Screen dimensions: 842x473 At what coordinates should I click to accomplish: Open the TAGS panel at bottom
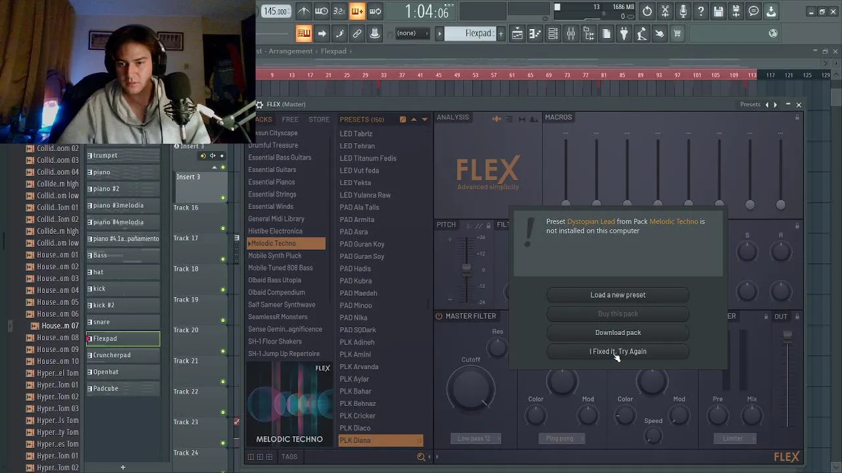tap(289, 457)
